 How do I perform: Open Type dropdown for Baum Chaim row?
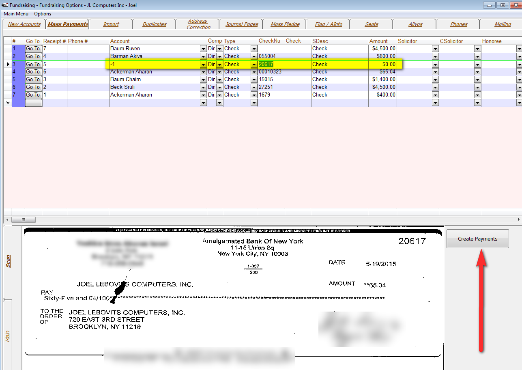pos(254,80)
